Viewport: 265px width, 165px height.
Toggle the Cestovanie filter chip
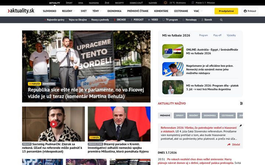[227, 115]
